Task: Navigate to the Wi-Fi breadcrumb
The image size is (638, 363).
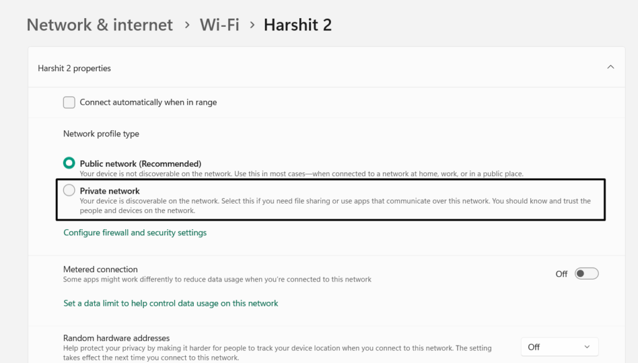Action: pos(219,25)
